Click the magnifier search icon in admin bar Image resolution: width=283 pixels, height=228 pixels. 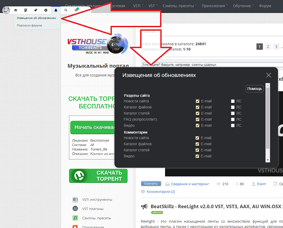coord(66,10)
